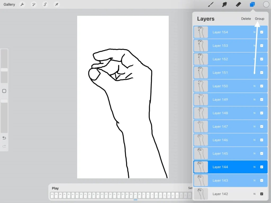Group the selected layers
The height and width of the screenshot is (203, 271).
[259, 19]
